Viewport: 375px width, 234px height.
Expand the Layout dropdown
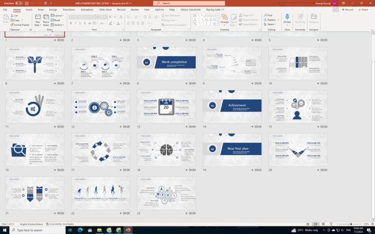tap(57, 16)
